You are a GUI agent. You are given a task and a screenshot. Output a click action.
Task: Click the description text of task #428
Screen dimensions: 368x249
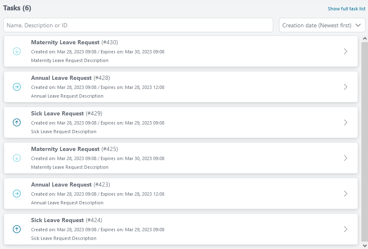click(67, 96)
